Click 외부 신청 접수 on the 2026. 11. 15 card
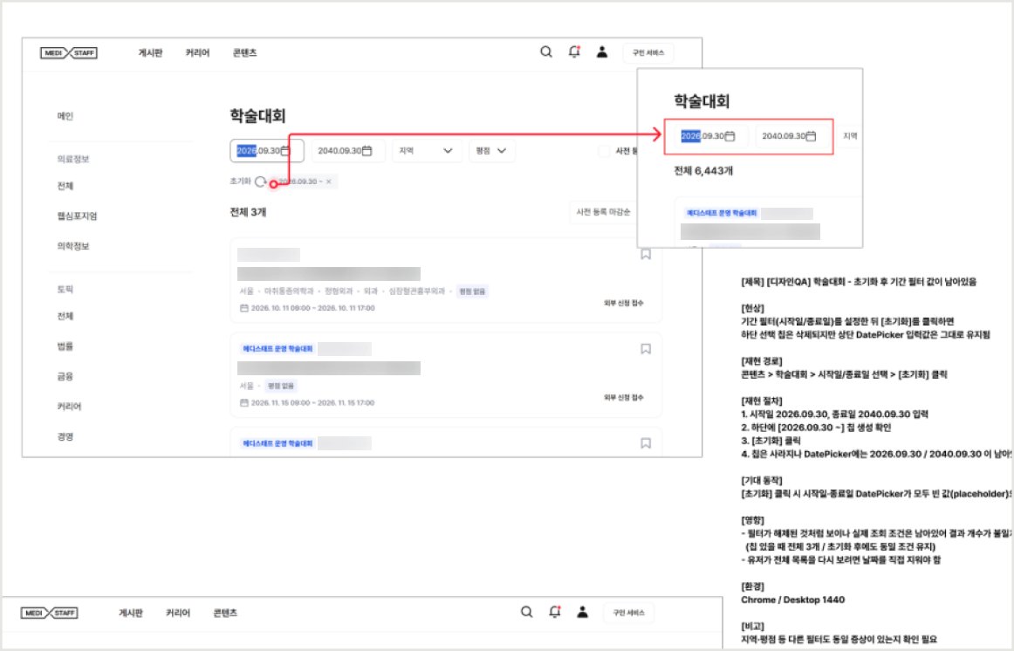 click(x=623, y=397)
